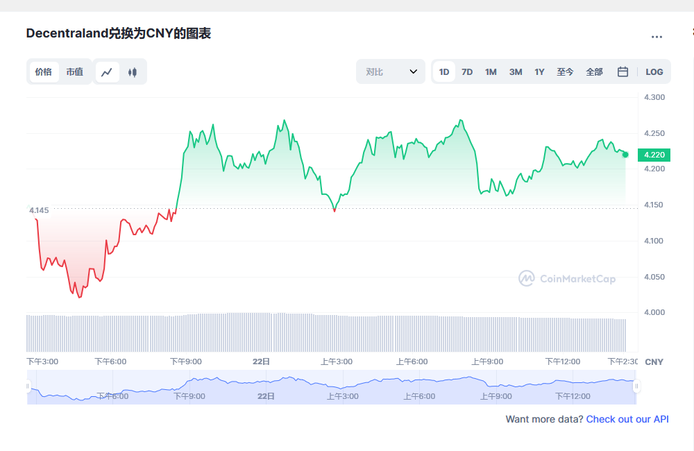Image resolution: width=694 pixels, height=451 pixels.
Task: Open the 对比 compare dropdown
Action: 390,71
